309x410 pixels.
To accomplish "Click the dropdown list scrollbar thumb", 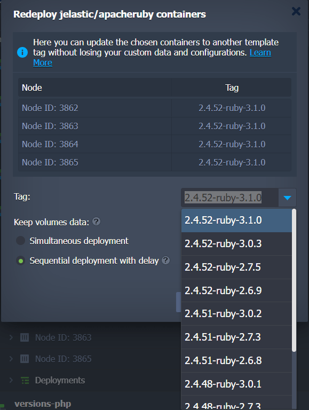I will point(294,280).
